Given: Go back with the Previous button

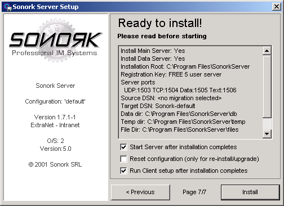Looking at the screenshot, I should pos(140,192).
